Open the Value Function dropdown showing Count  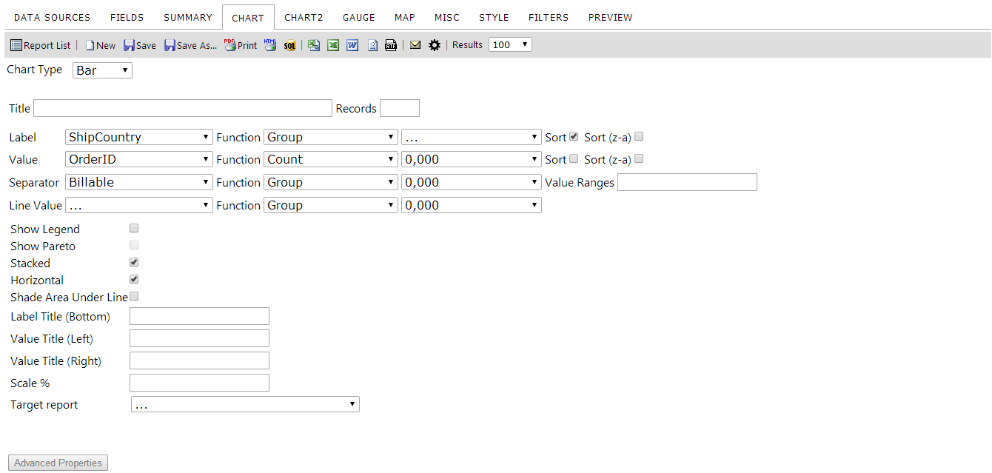331,159
